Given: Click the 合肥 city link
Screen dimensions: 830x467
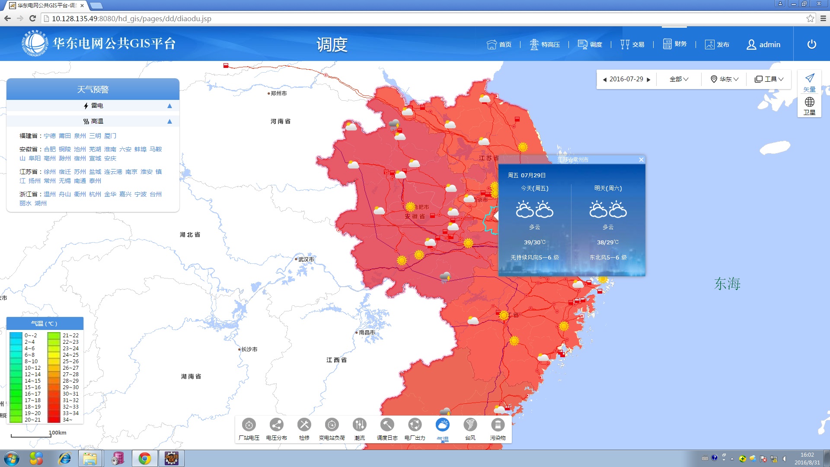Looking at the screenshot, I should pyautogui.click(x=50, y=149).
